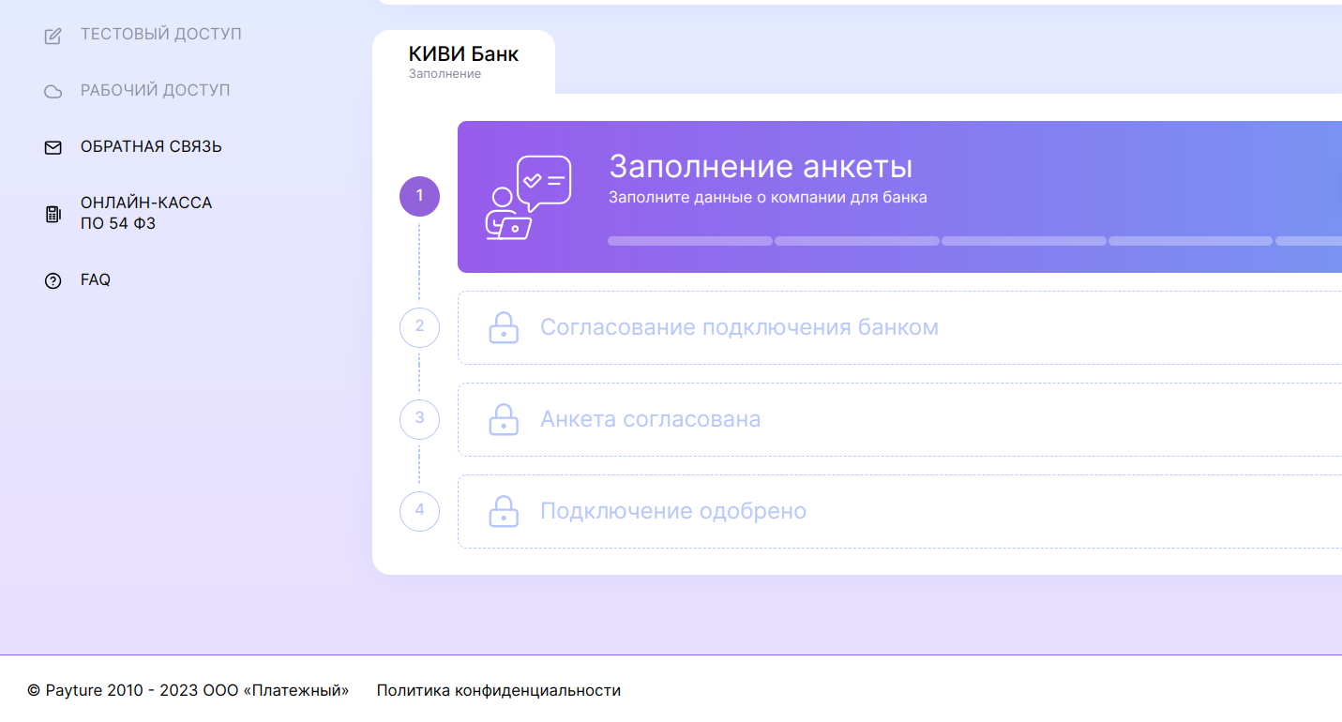The width and height of the screenshot is (1342, 722).
Task: Click the lock icon beside Анкета согласована
Action: click(504, 419)
